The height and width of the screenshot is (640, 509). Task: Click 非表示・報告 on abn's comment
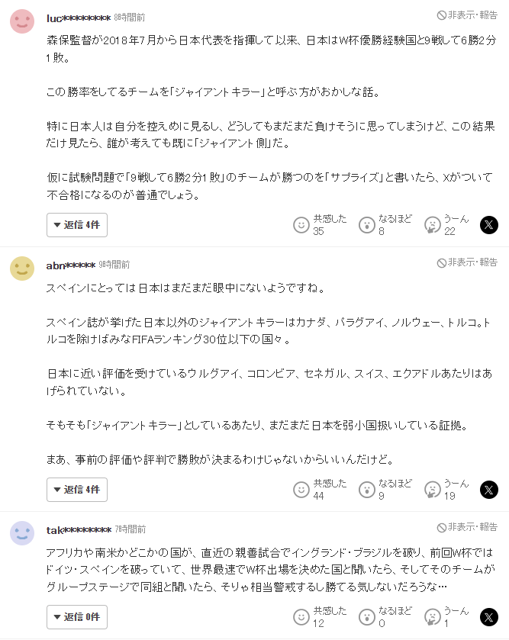click(x=467, y=262)
